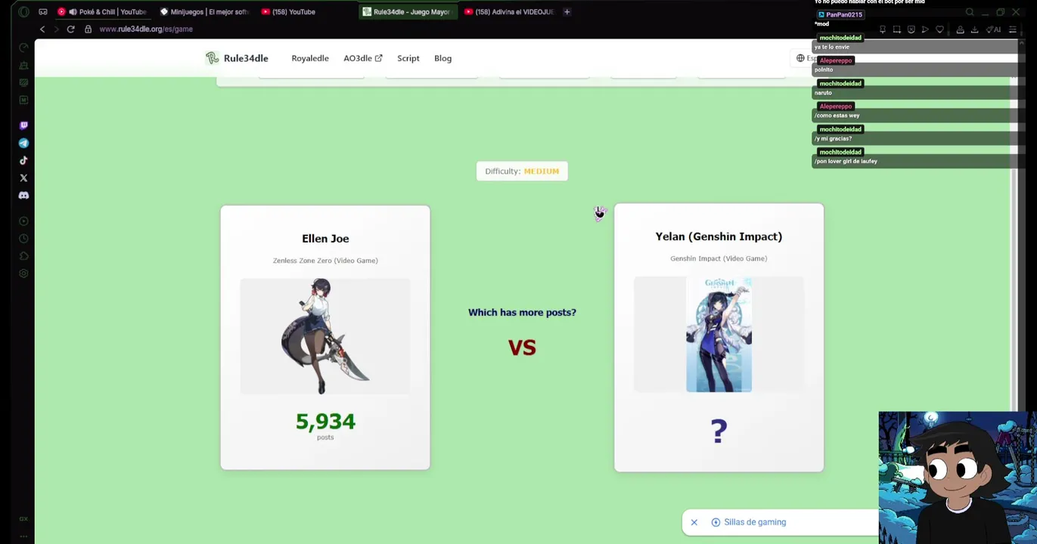This screenshot has height=544, width=1037.
Task: Click the Yelan character image
Action: point(719,335)
